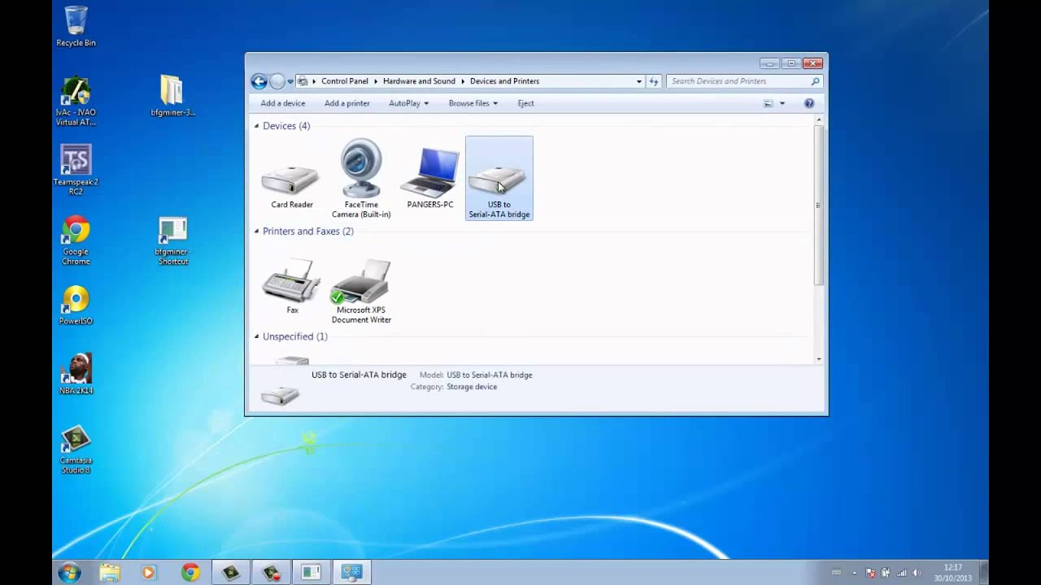Click the Windows Start orb
This screenshot has width=1041, height=585.
(x=69, y=572)
